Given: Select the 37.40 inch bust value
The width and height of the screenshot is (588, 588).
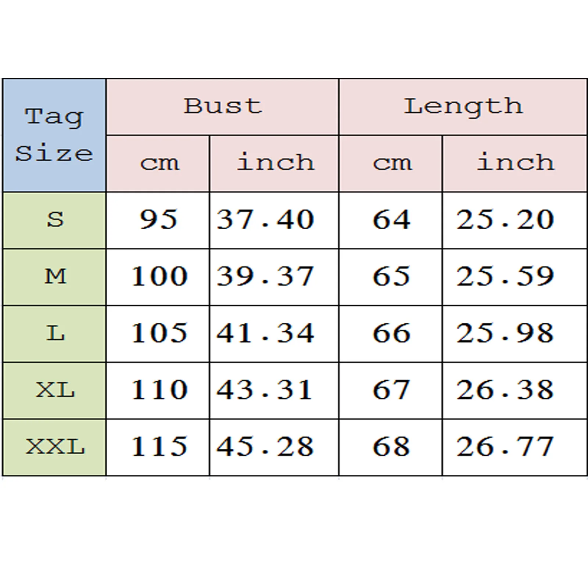Looking at the screenshot, I should tap(265, 220).
